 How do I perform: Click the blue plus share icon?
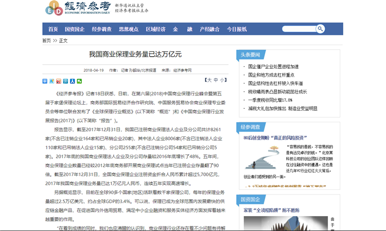[x=45, y=81]
